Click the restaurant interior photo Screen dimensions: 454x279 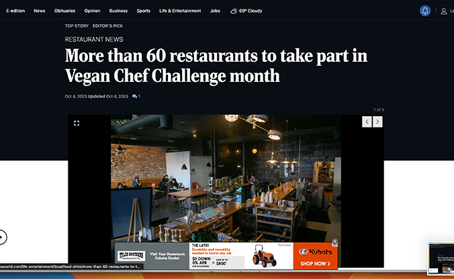click(x=226, y=178)
